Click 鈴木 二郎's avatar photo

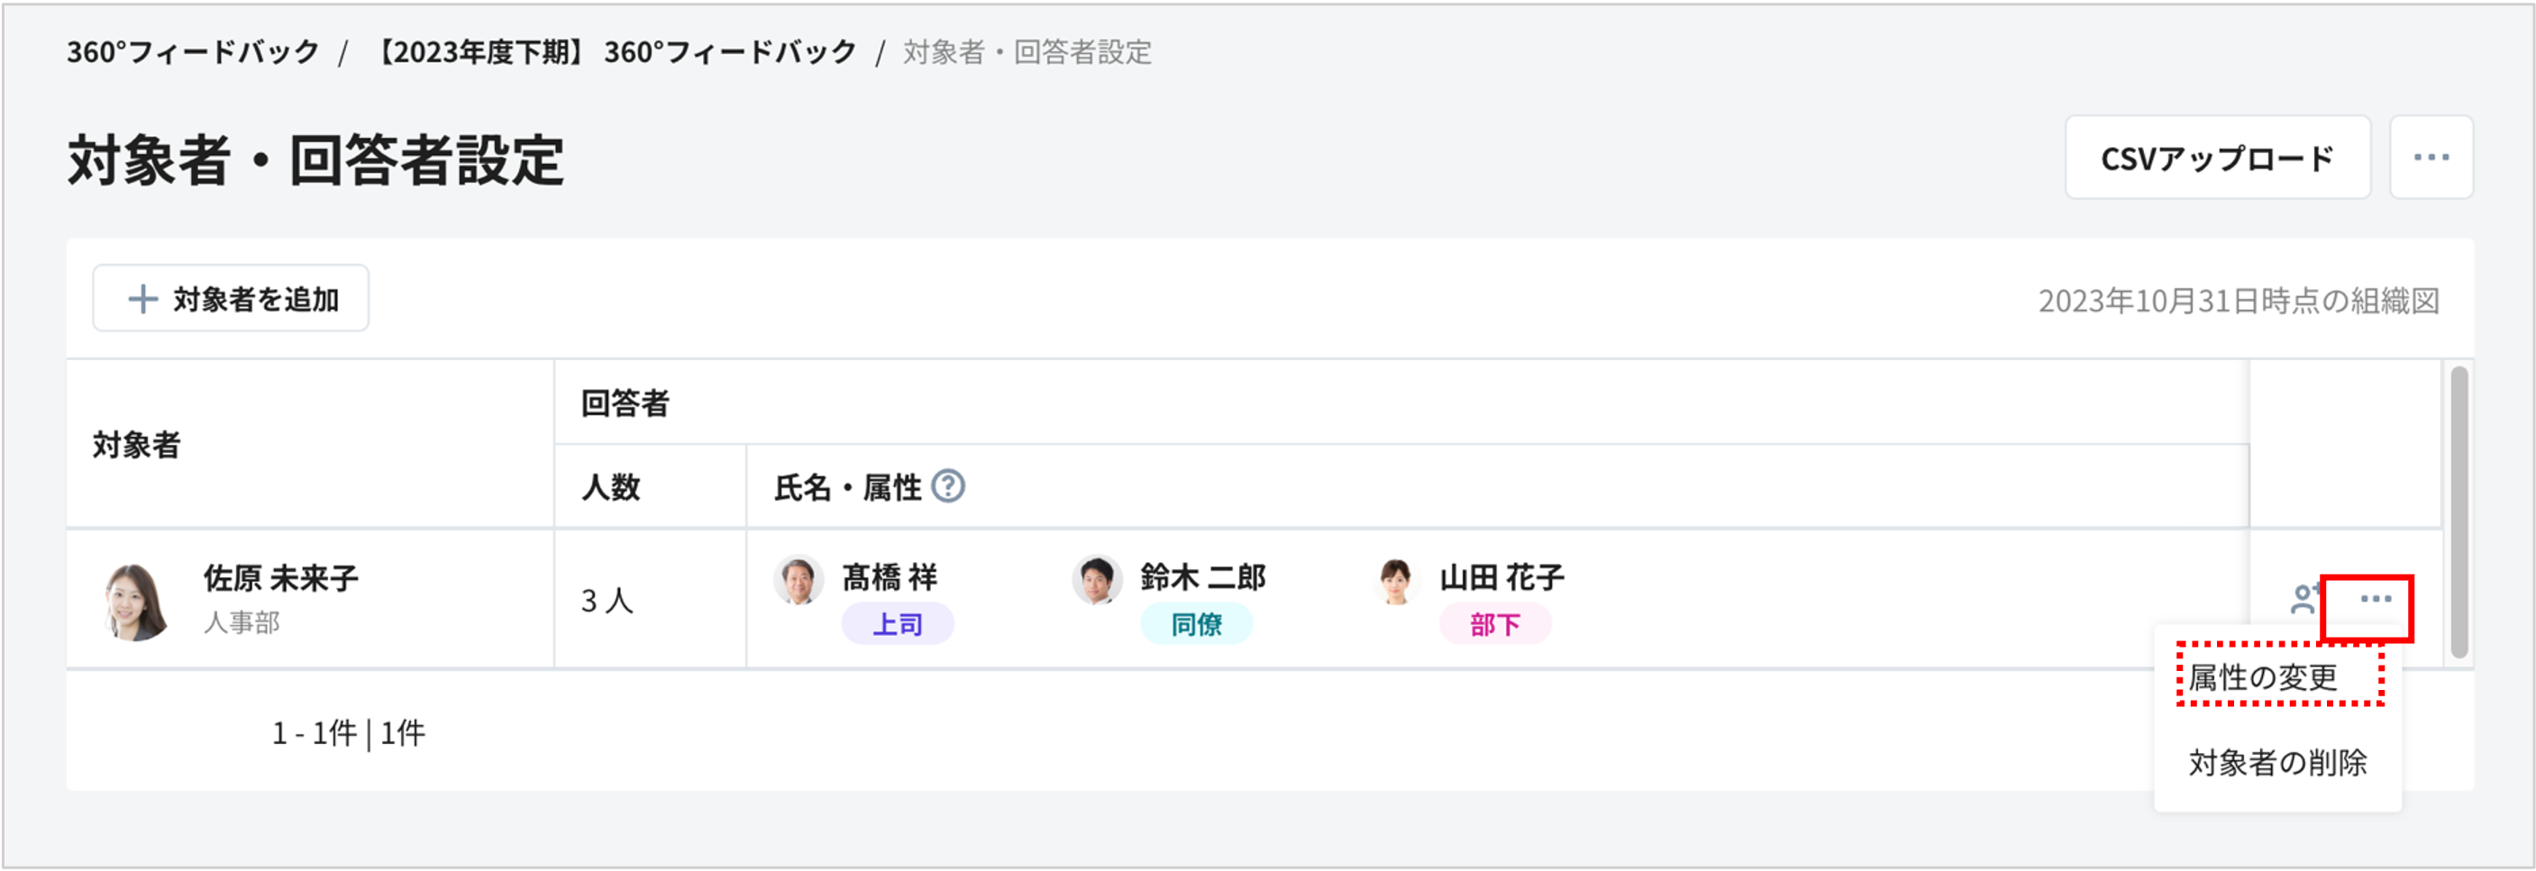[1096, 580]
